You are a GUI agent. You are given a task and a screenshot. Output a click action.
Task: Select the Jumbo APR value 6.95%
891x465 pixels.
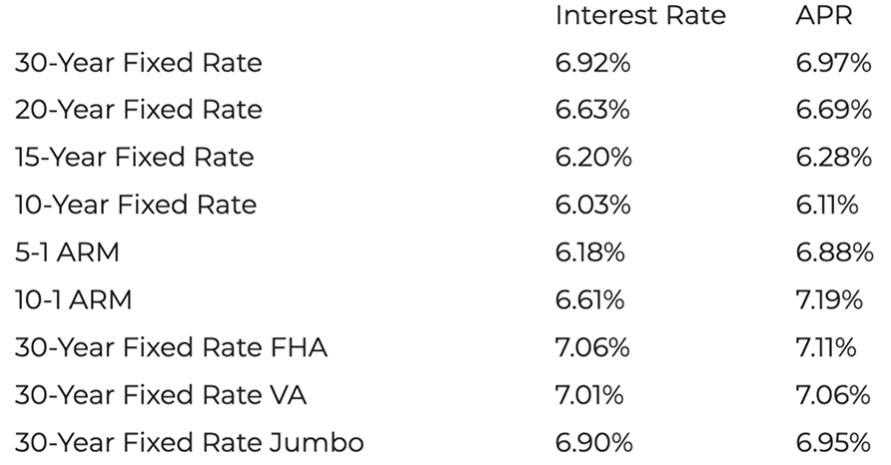tap(833, 442)
